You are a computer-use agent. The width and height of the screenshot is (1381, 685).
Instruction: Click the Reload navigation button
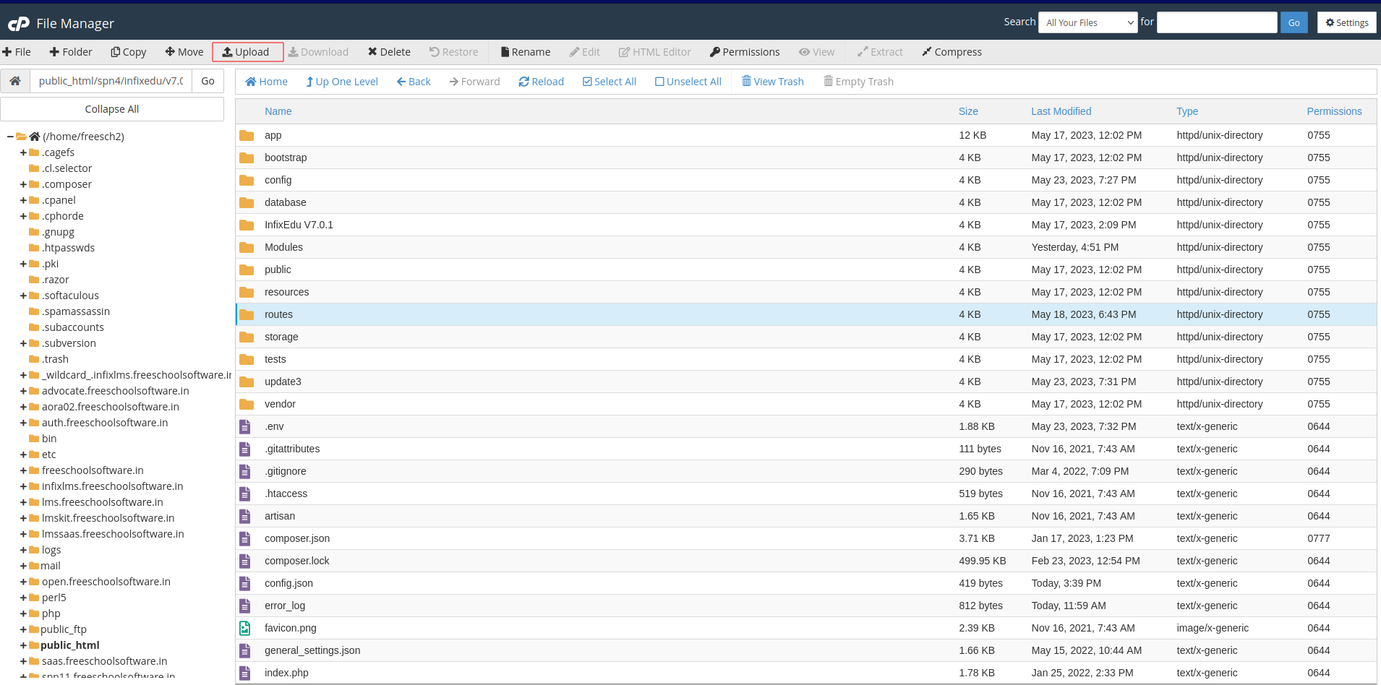pyautogui.click(x=541, y=82)
